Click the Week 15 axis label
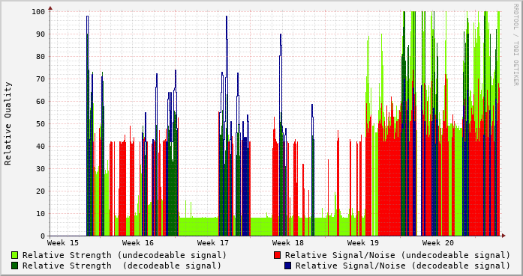 [63, 243]
